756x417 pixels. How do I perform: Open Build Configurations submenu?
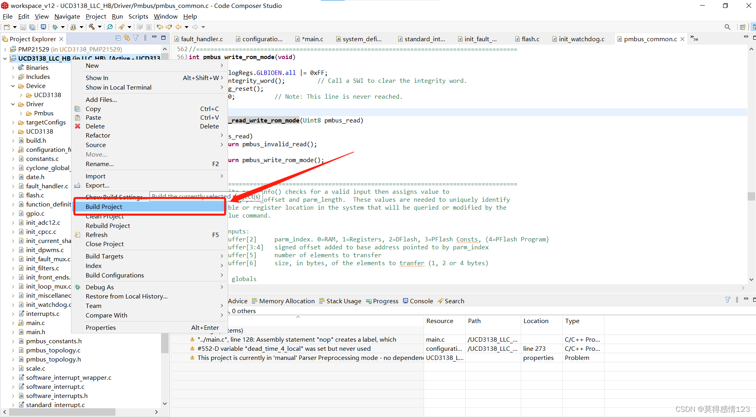pyautogui.click(x=149, y=275)
